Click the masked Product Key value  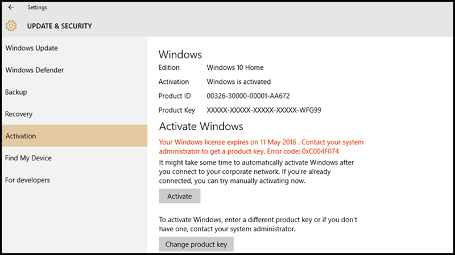(264, 110)
